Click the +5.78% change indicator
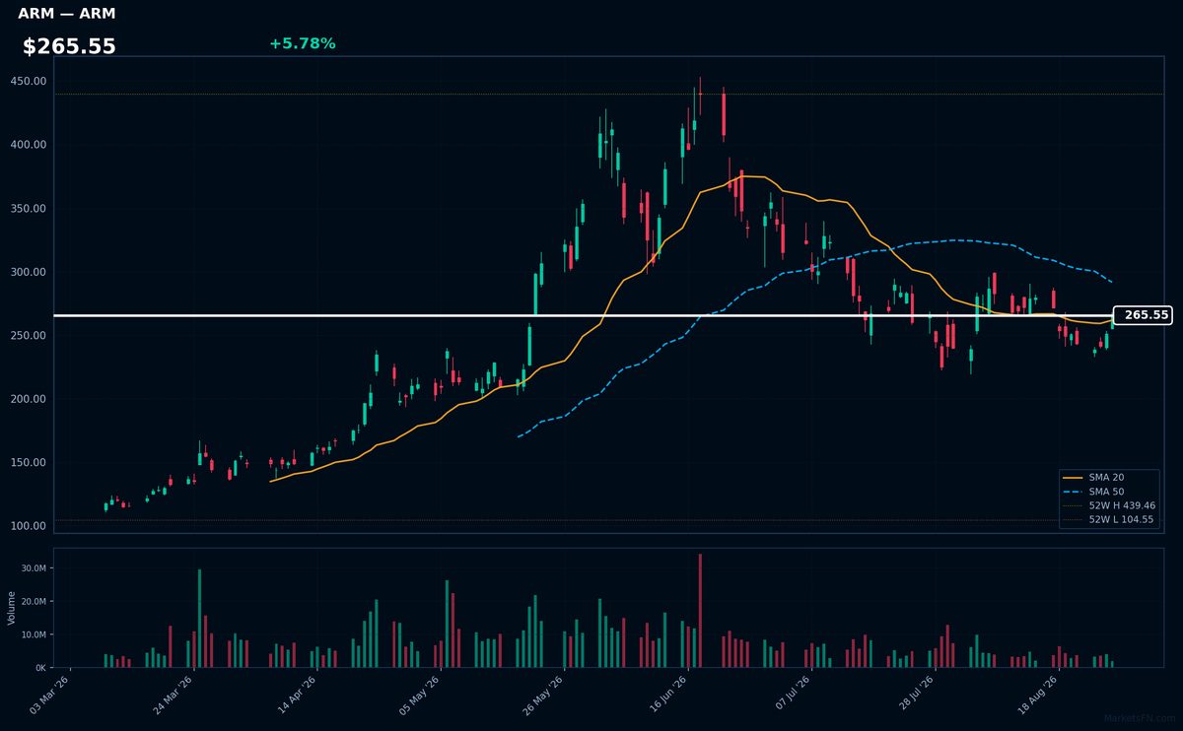Image resolution: width=1183 pixels, height=731 pixels. (302, 43)
